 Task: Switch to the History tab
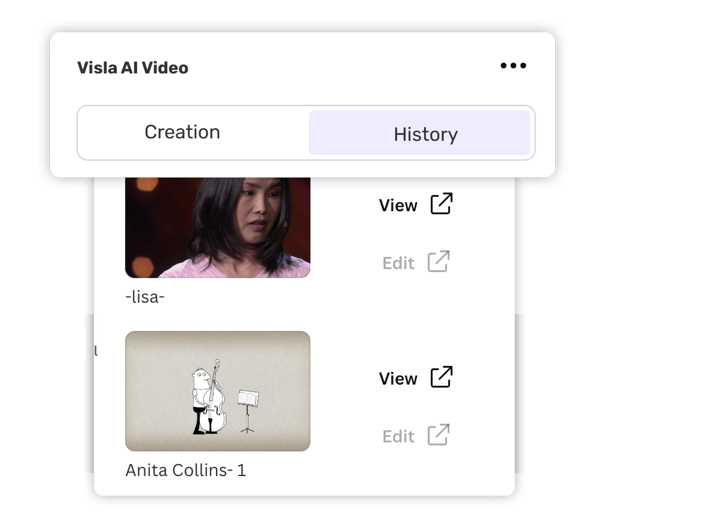[x=425, y=133]
